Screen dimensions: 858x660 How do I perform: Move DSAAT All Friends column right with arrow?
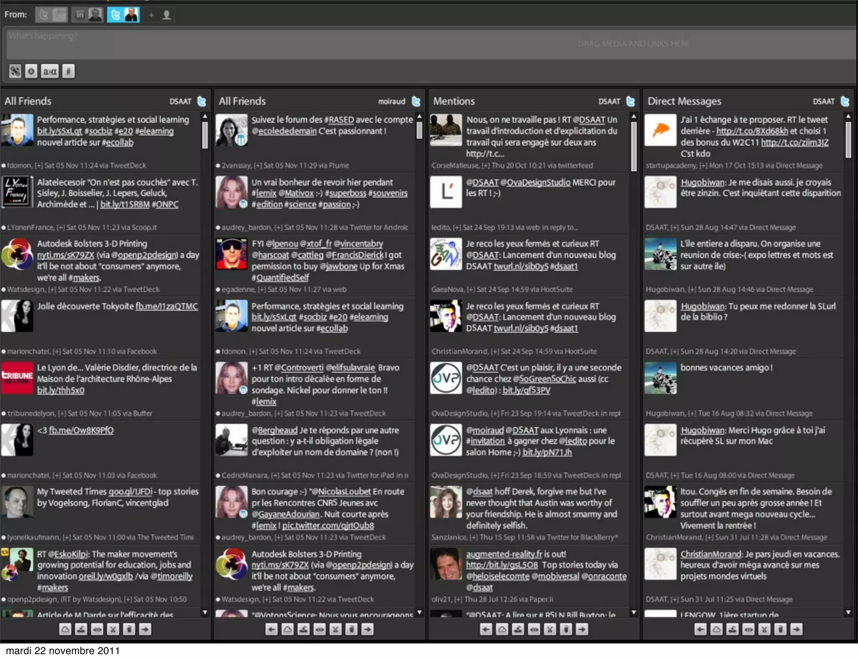145,629
